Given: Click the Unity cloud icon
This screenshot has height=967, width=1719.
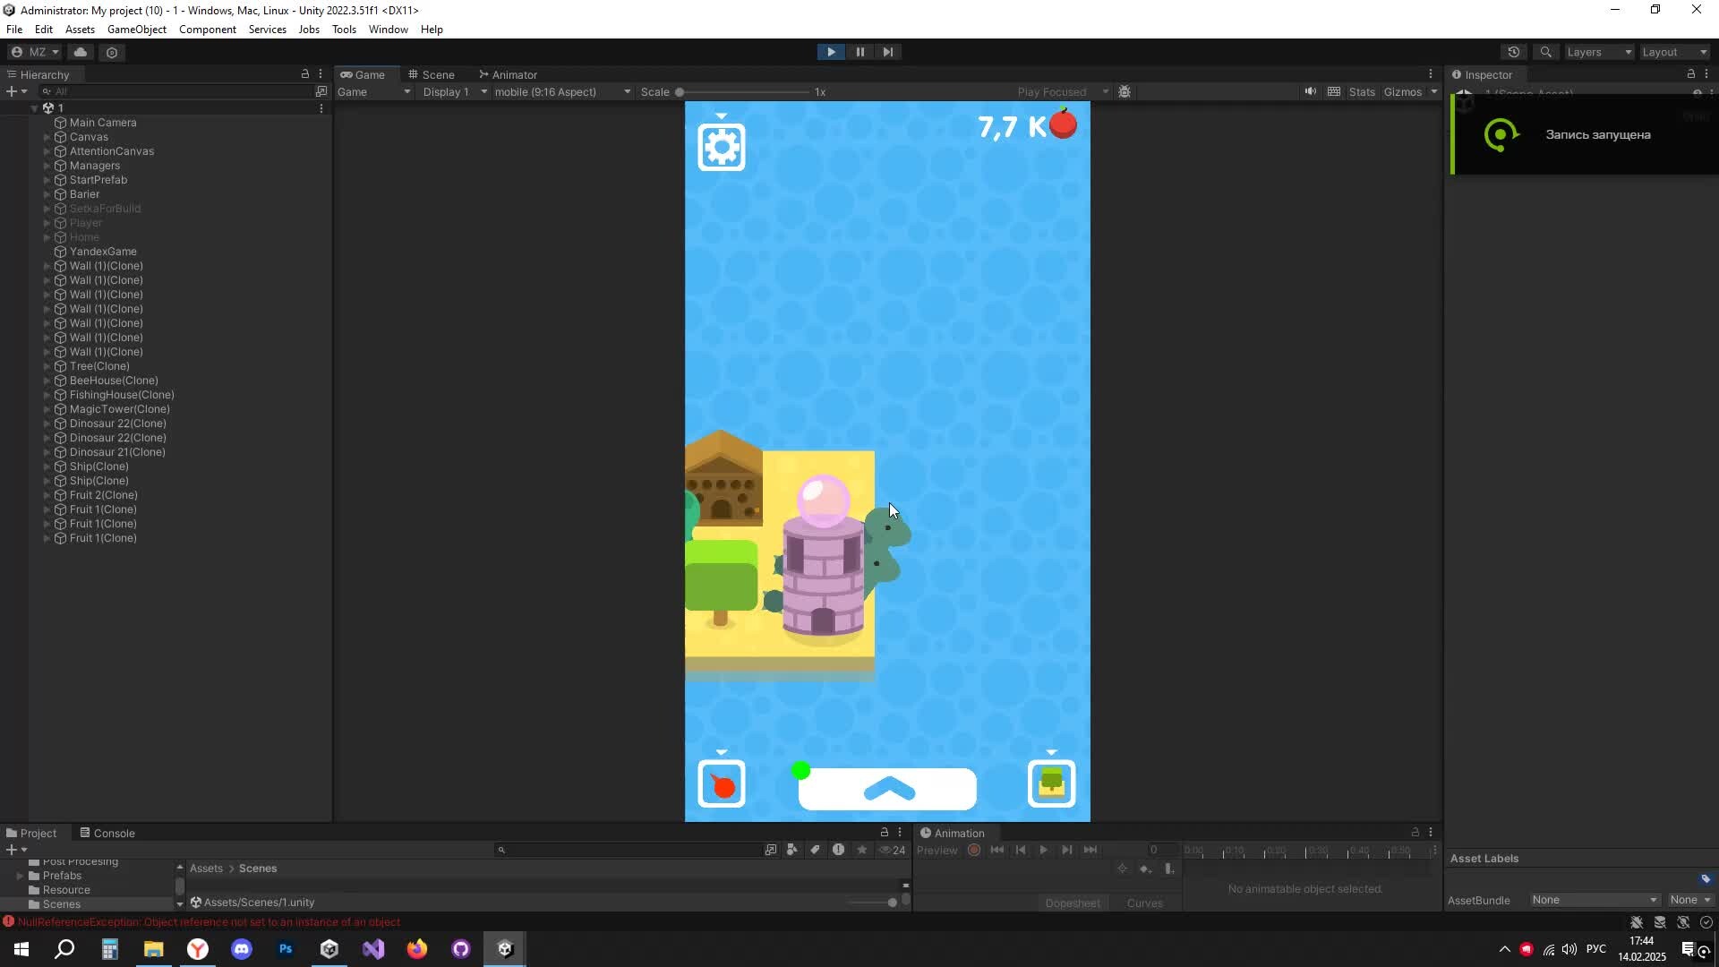Looking at the screenshot, I should [x=81, y=52].
